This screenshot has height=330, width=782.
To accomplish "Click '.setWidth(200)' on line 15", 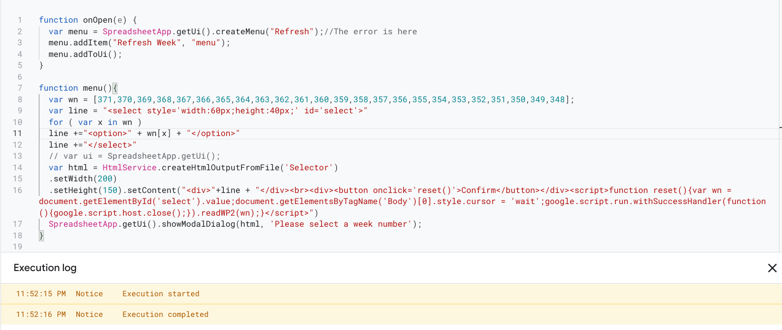I will click(x=83, y=178).
